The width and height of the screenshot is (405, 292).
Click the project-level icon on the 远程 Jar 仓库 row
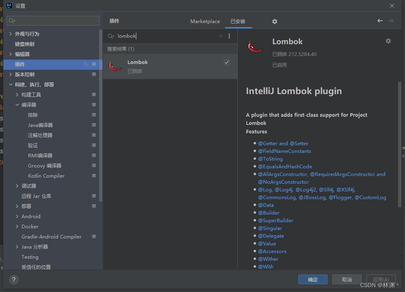coord(94,196)
